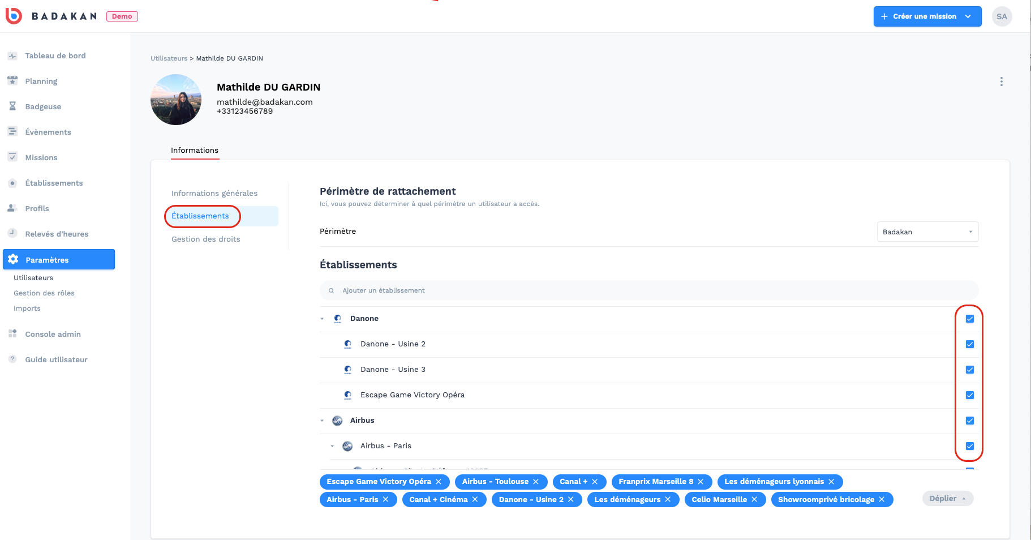The height and width of the screenshot is (540, 1031).
Task: Collapse the Airbus tree group
Action: click(322, 421)
